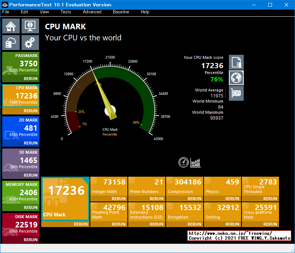Click the large CPU Mark 17236 tile
The image size is (295, 253).
(x=65, y=199)
